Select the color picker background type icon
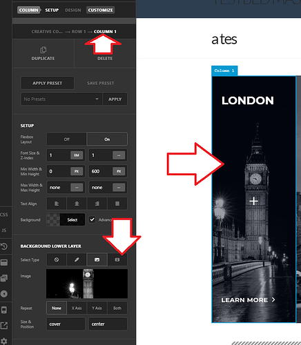 click(x=77, y=259)
